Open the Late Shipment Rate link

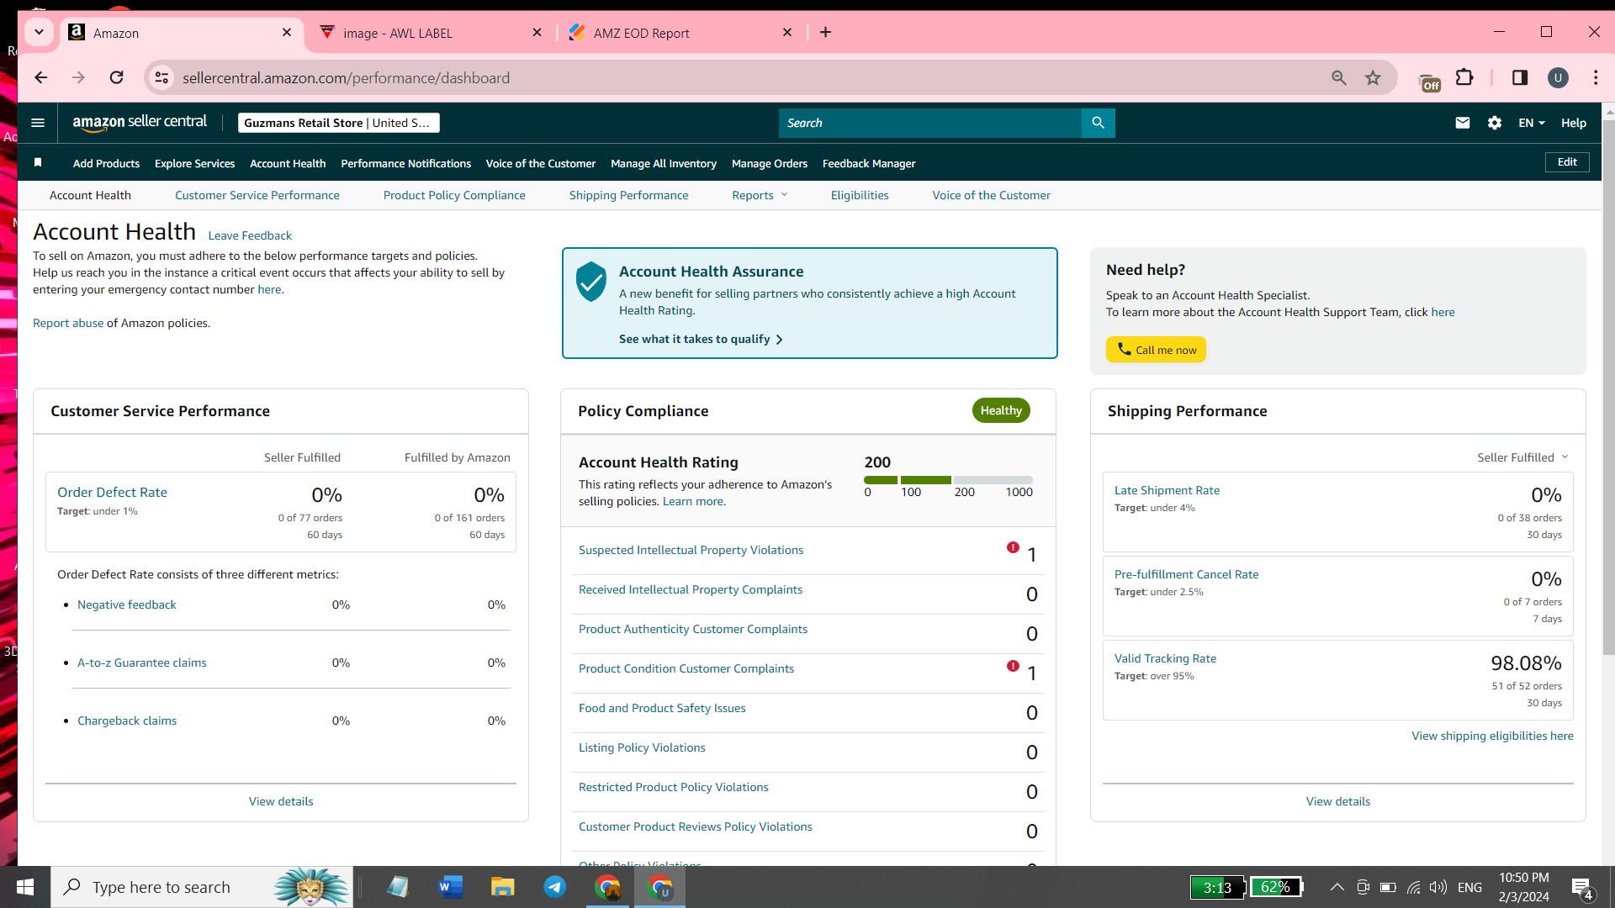click(x=1167, y=490)
